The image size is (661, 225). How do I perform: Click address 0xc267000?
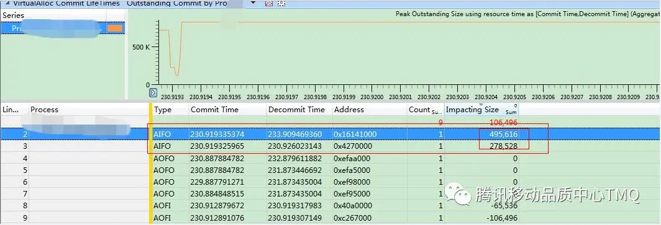[x=352, y=218]
